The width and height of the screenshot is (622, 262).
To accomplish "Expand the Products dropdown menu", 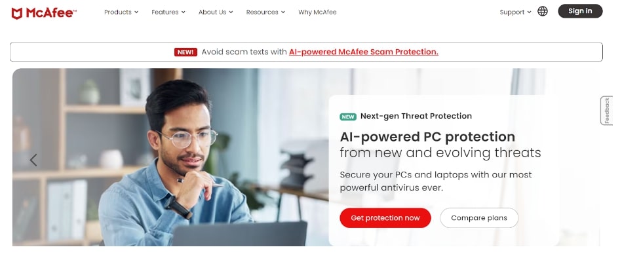I will (121, 12).
